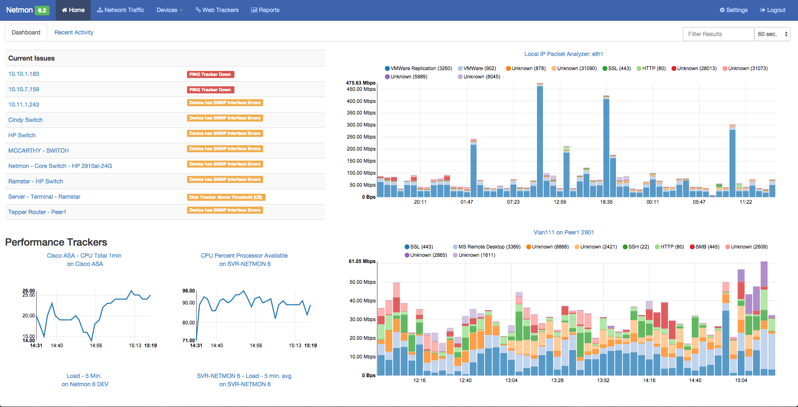The image size is (798, 407).
Task: Open Settings from the navbar
Action: click(x=734, y=10)
